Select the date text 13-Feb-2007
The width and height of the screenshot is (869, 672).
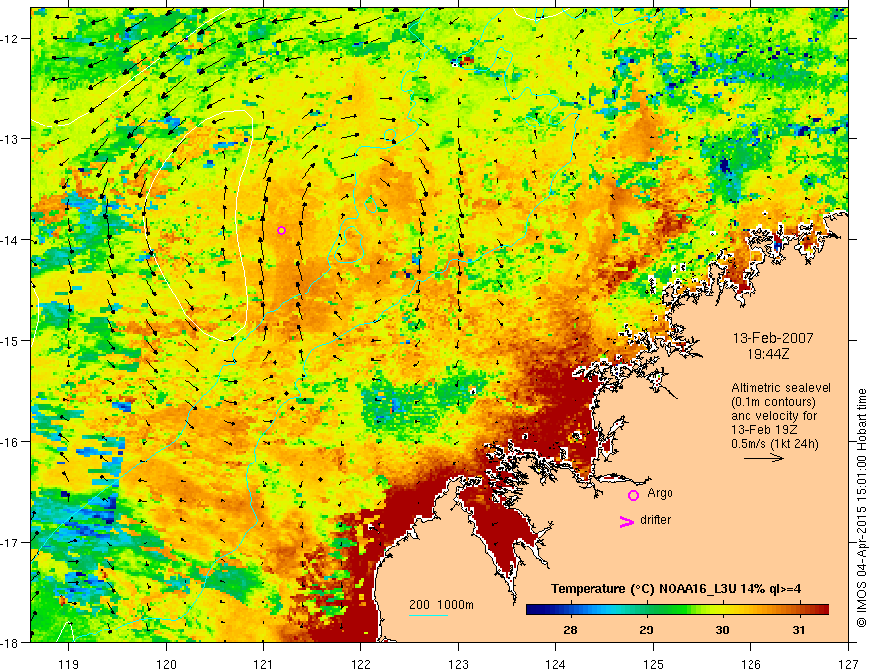point(773,338)
